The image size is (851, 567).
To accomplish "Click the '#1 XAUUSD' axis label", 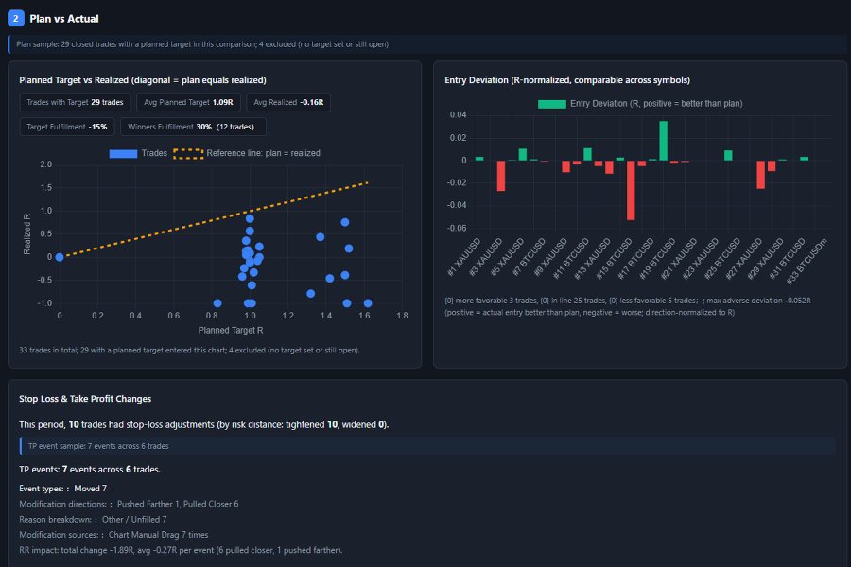I will (464, 257).
